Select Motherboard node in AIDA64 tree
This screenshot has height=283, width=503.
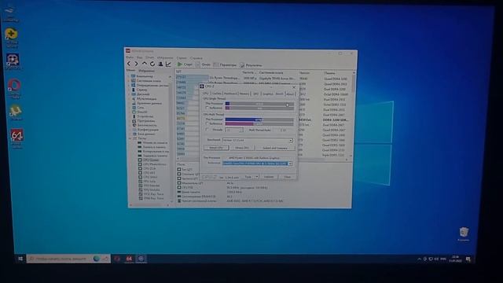coord(146,81)
